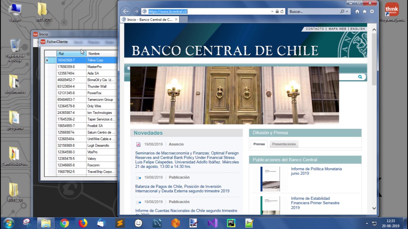Refresh the page with the reload icon
The width and height of the screenshot is (408, 229).
[x=282, y=11]
